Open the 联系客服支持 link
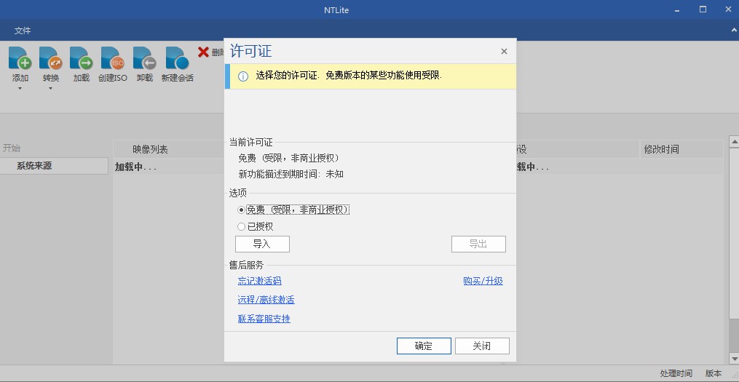This screenshot has height=382, width=739. (x=264, y=319)
